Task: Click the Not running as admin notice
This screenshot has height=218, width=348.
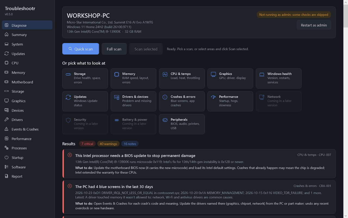Action: coord(294,14)
